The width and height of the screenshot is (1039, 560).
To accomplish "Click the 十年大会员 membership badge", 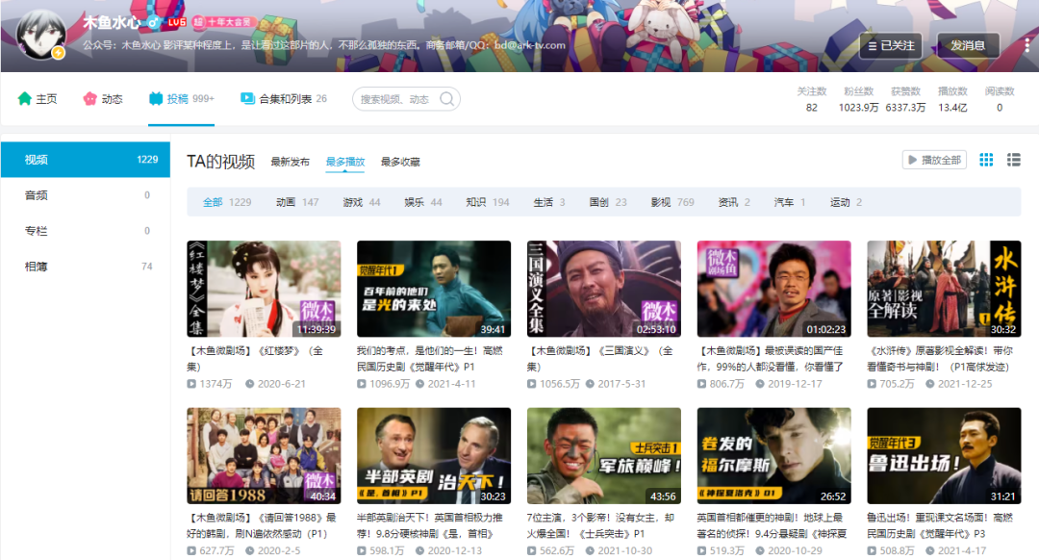I will click(x=224, y=22).
